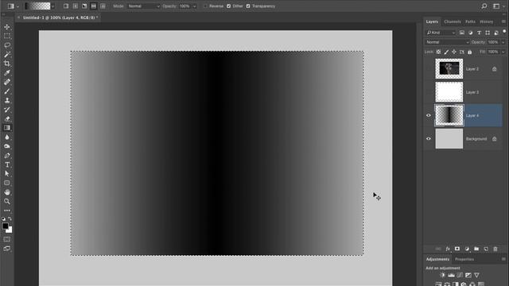Open the layer filter Kind dropdown
The image size is (509, 286).
pos(441,33)
